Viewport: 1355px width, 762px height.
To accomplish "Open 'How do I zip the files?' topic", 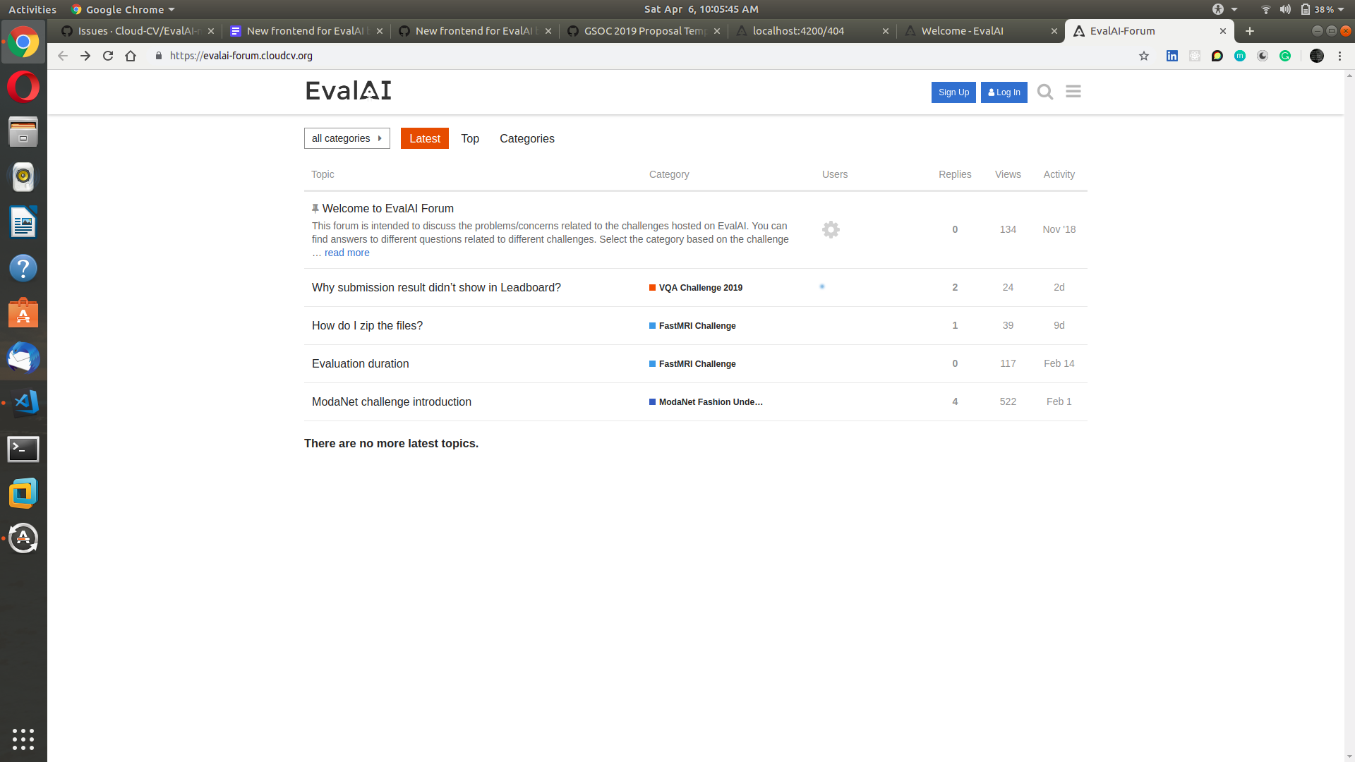I will tap(367, 325).
